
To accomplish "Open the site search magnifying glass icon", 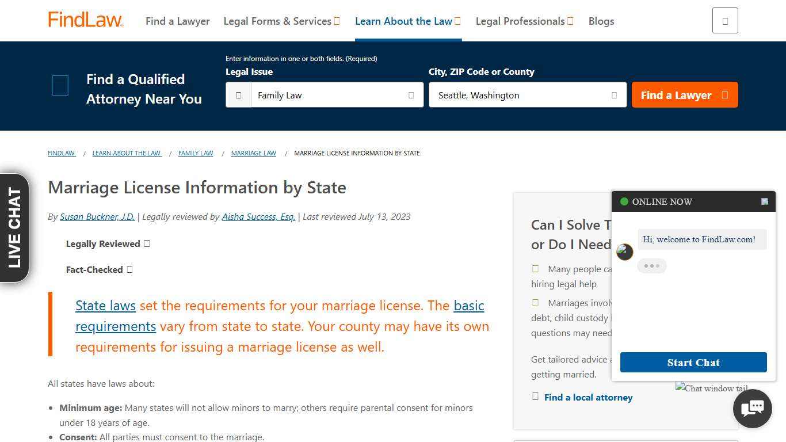I will pyautogui.click(x=724, y=20).
